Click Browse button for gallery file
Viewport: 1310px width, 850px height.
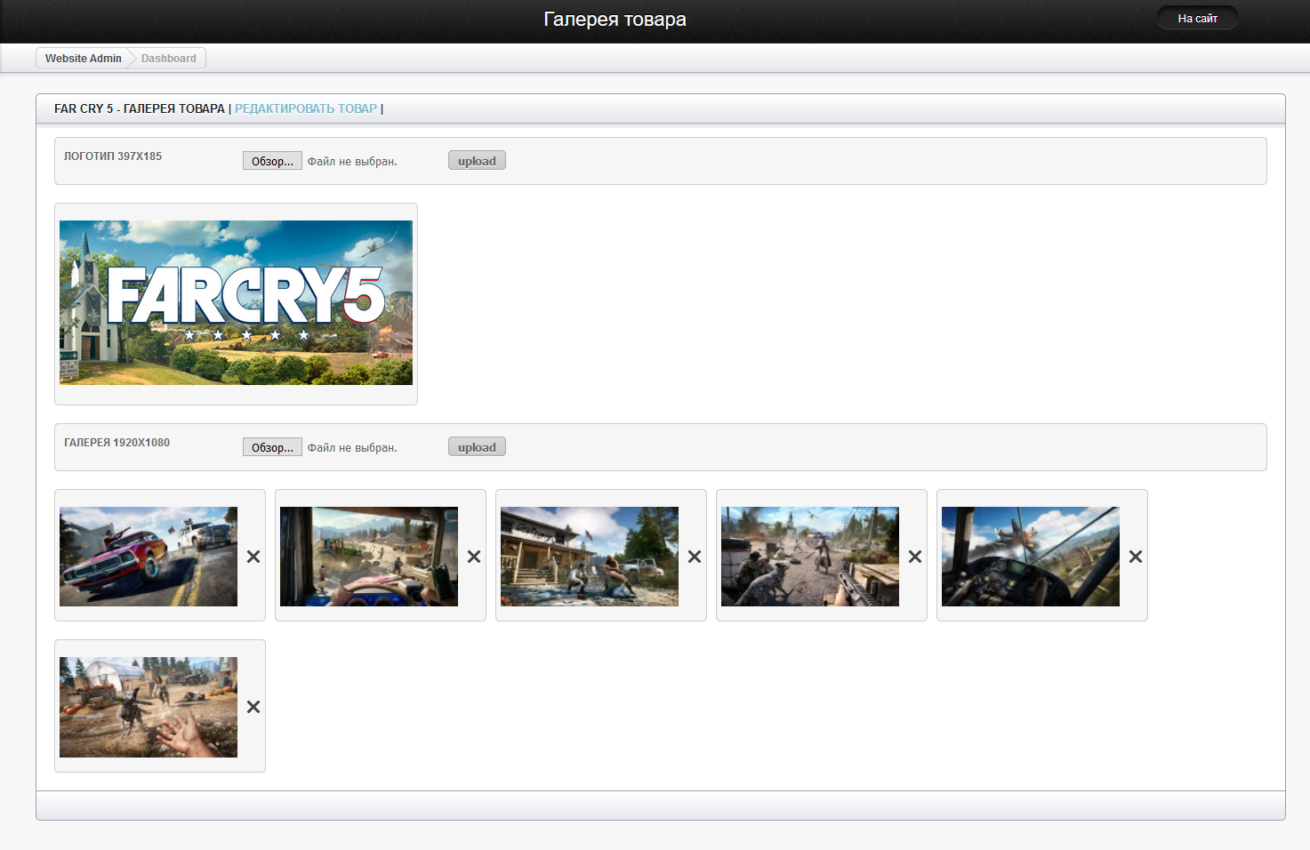(272, 447)
